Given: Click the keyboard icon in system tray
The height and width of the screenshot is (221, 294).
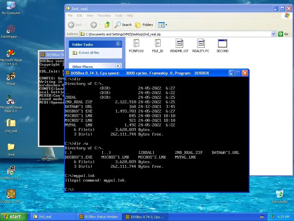Looking at the screenshot, I should pyautogui.click(x=262, y=217).
